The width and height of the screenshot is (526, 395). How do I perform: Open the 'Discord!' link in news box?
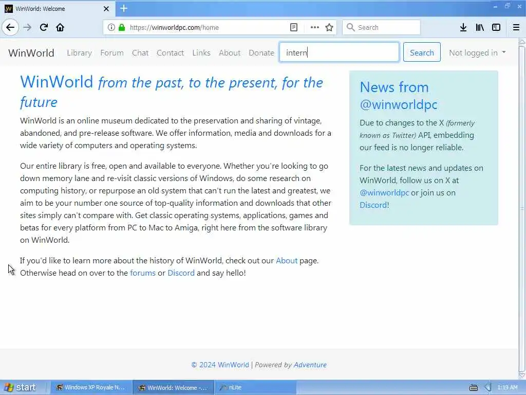coord(374,205)
